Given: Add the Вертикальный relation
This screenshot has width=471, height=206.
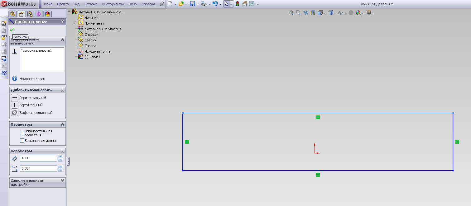Looking at the screenshot, I should [15, 105].
